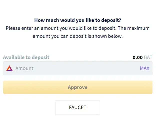Click the orange-purple Basic Attention Token logo

(9, 68)
